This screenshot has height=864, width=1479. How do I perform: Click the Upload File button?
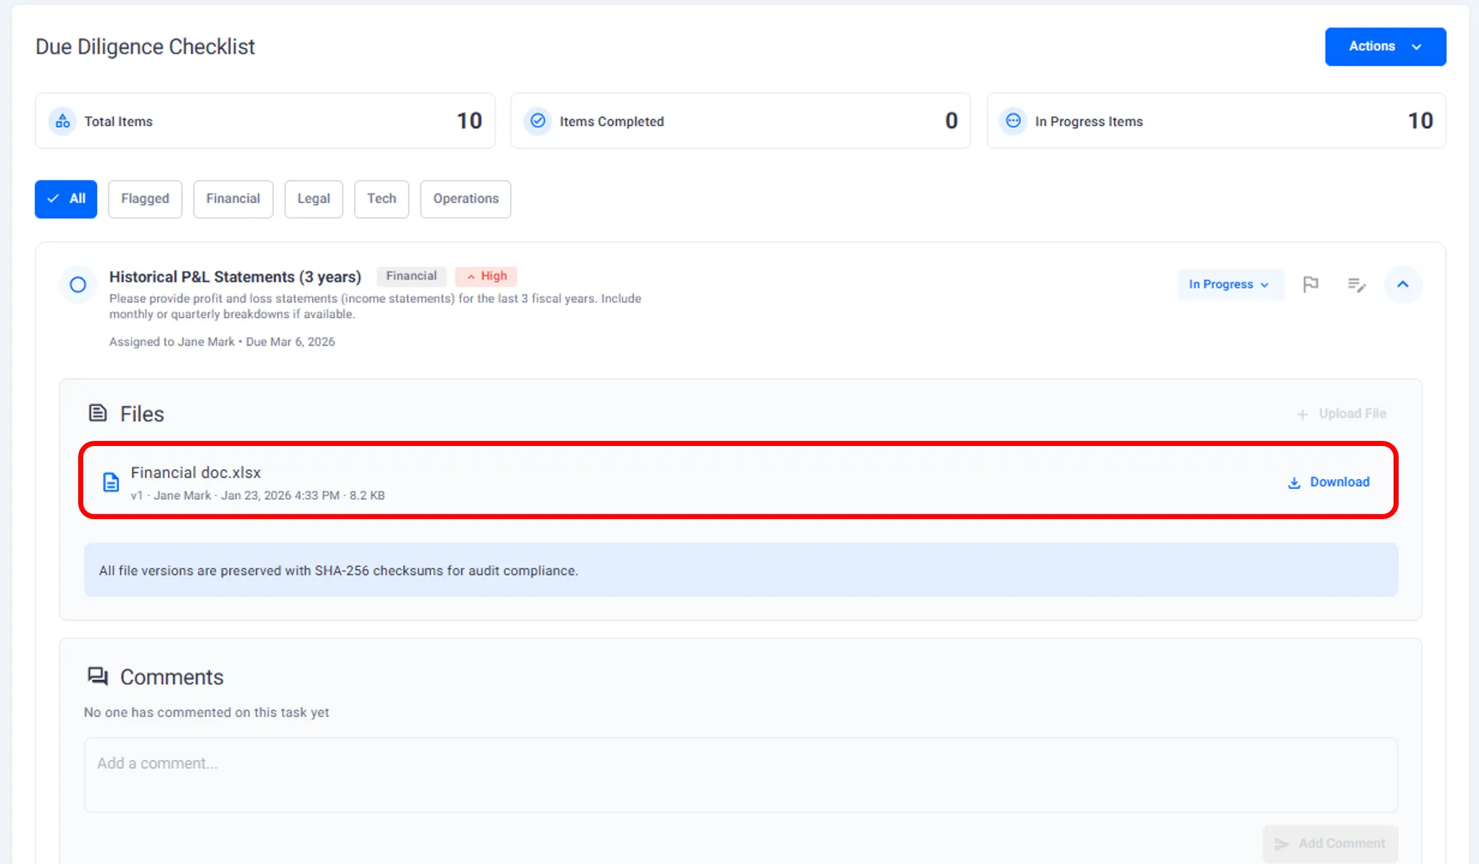pos(1342,414)
